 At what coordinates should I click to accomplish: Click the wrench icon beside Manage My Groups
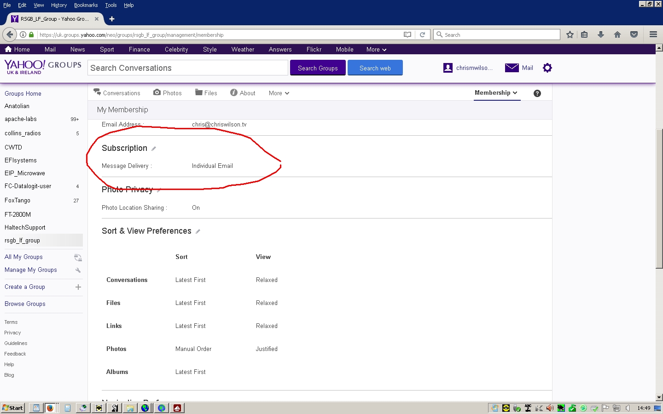pos(78,270)
